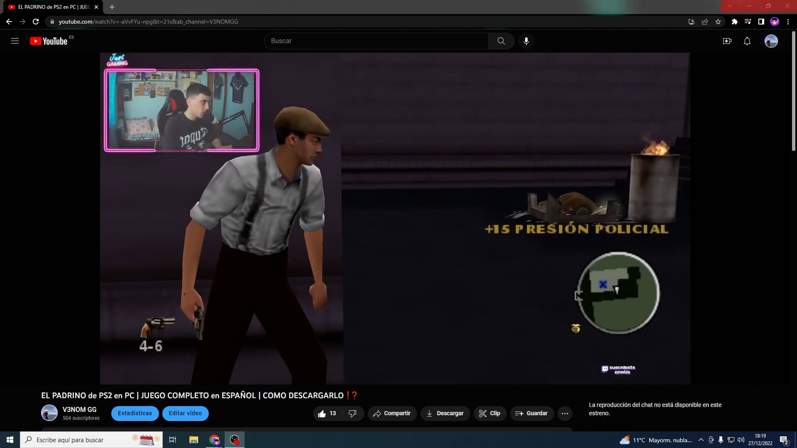Focus the Buscar search field
Viewport: 797px width, 448px height.
376,41
